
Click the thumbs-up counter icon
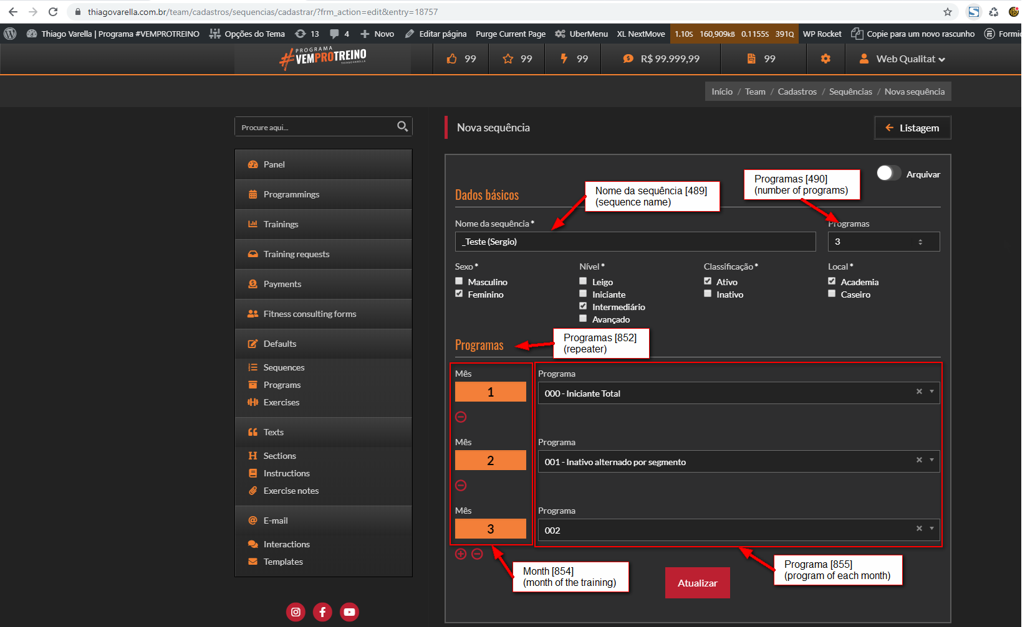pos(452,59)
